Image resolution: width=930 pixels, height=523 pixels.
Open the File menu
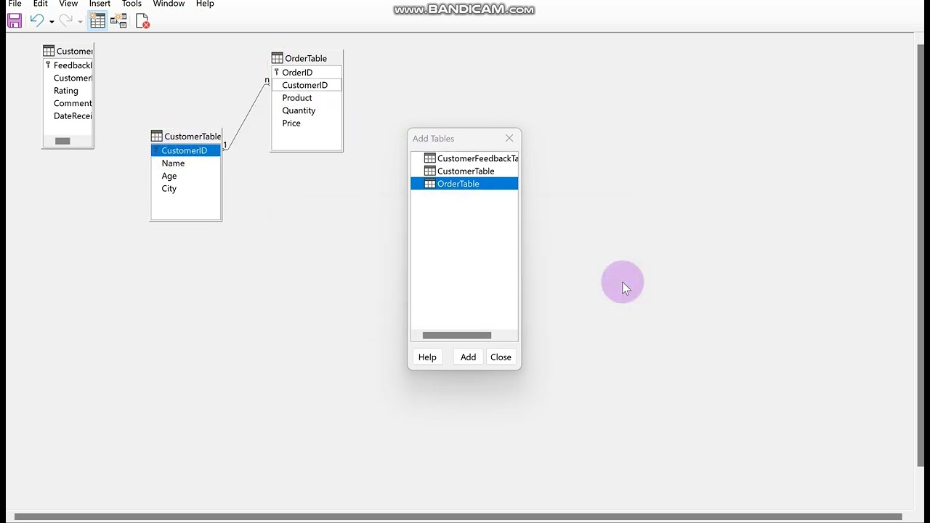(15, 4)
